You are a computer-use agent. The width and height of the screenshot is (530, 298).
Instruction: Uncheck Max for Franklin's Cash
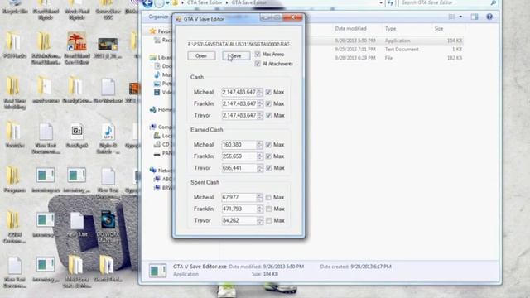click(x=268, y=103)
